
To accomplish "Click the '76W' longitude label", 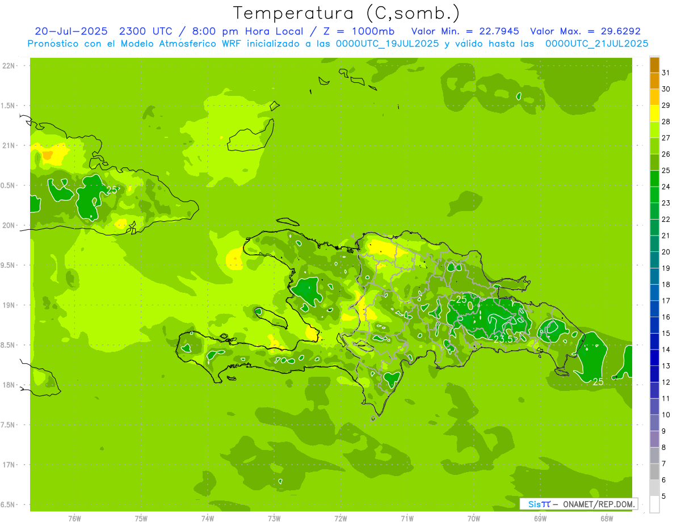I will point(74,519).
